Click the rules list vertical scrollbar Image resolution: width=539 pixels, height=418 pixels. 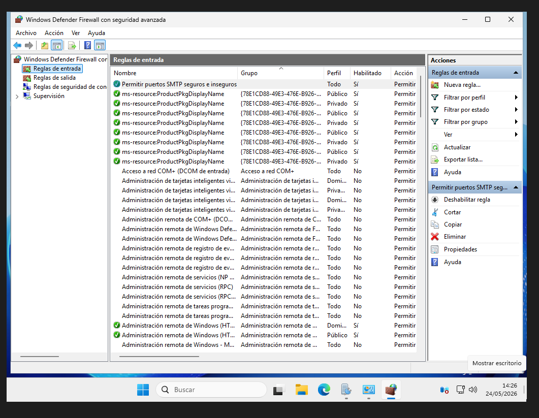pos(421,97)
